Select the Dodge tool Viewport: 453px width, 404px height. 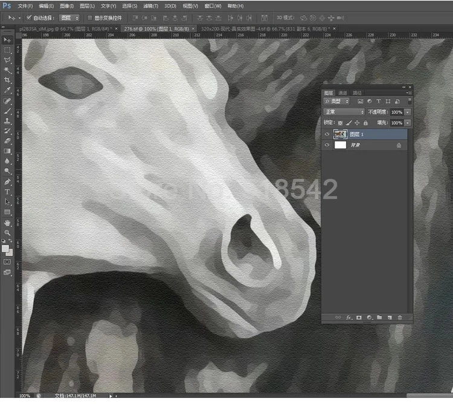(x=7, y=171)
